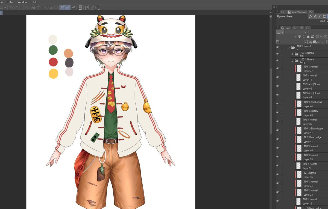Image resolution: width=328 pixels, height=209 pixels.
Task: Select Layer 11 in the layer list
Action: tap(312, 78)
